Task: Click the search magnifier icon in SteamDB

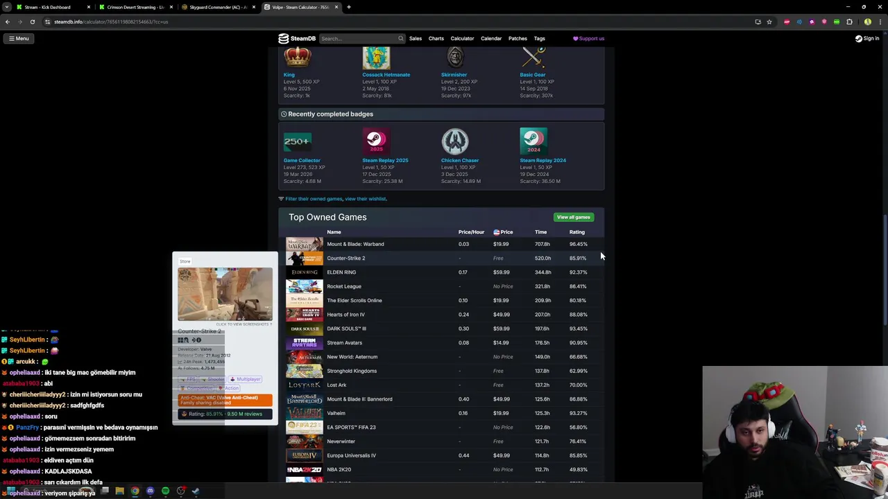Action: [400, 38]
